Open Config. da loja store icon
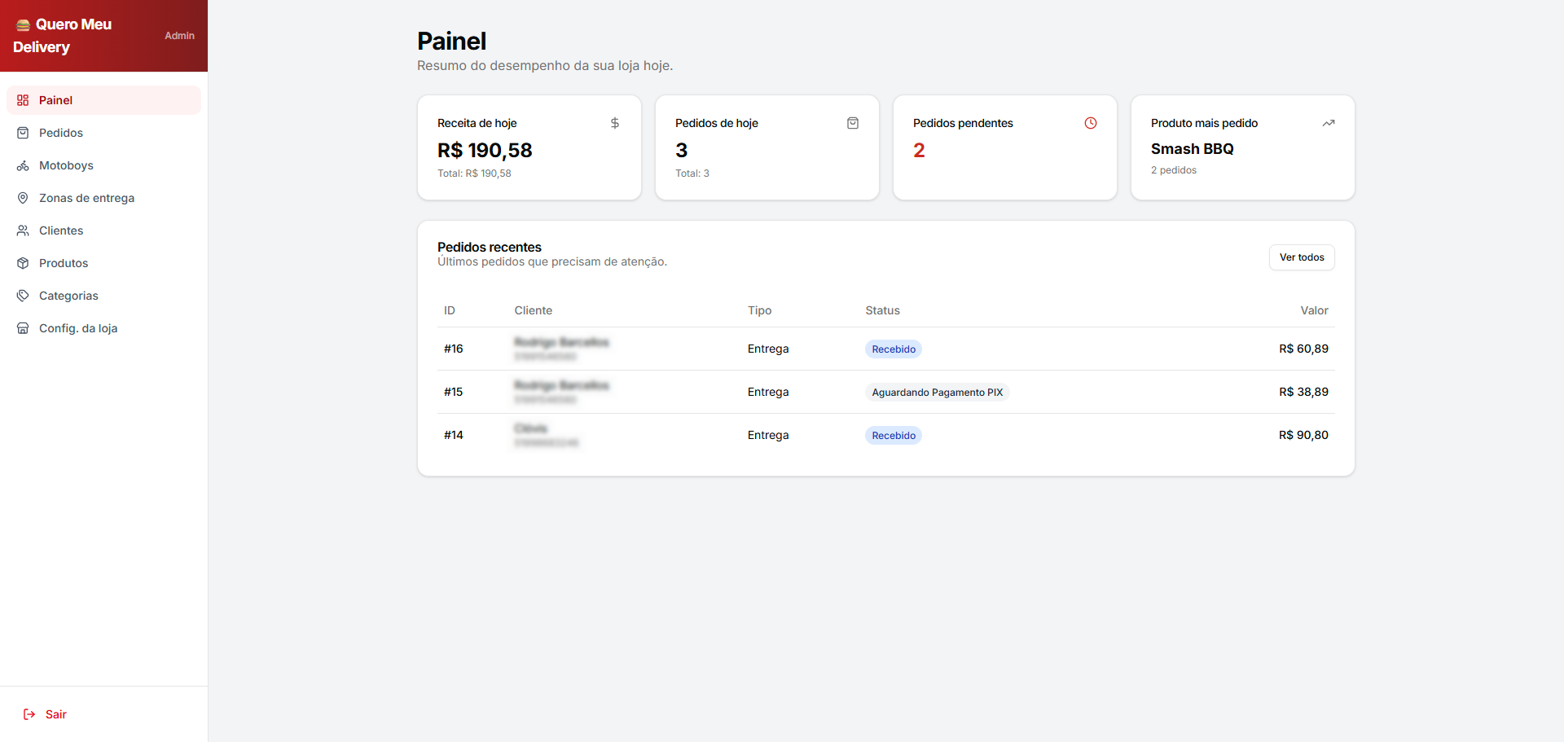Screen dimensions: 1564x742 click(x=23, y=328)
